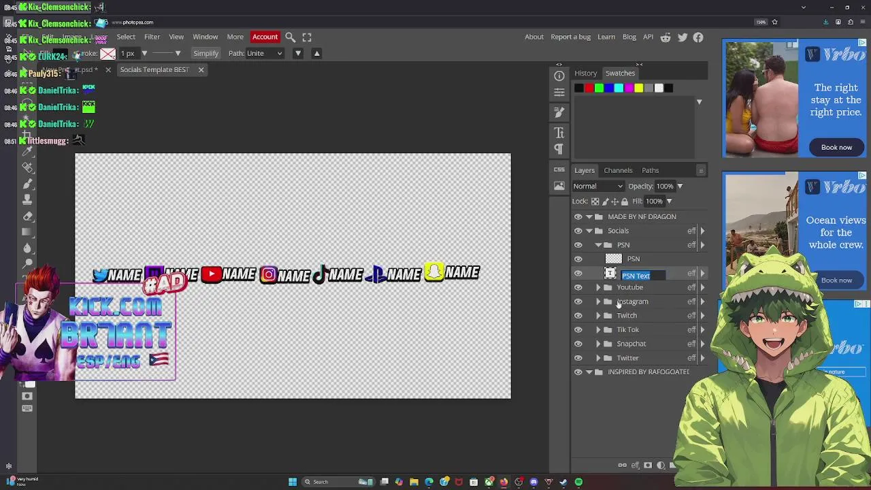Click the move-up arrow in options bar
This screenshot has height=490, width=871.
316,53
